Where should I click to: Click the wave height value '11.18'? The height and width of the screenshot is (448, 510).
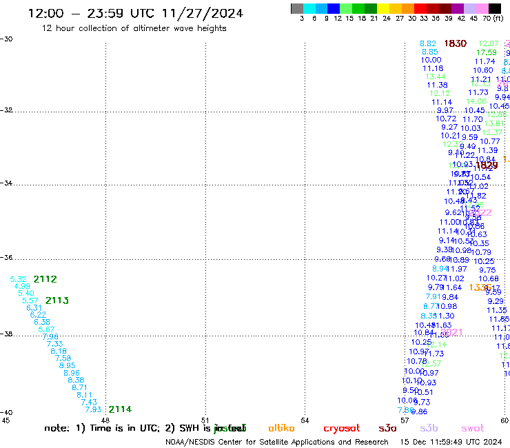coord(433,69)
